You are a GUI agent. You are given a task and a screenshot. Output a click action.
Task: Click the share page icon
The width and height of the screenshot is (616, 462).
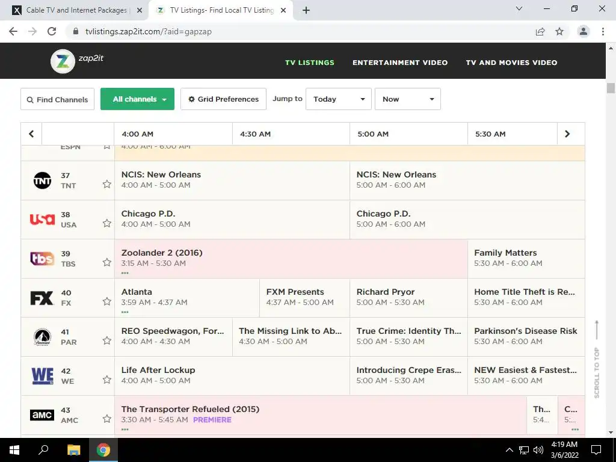[x=540, y=31]
